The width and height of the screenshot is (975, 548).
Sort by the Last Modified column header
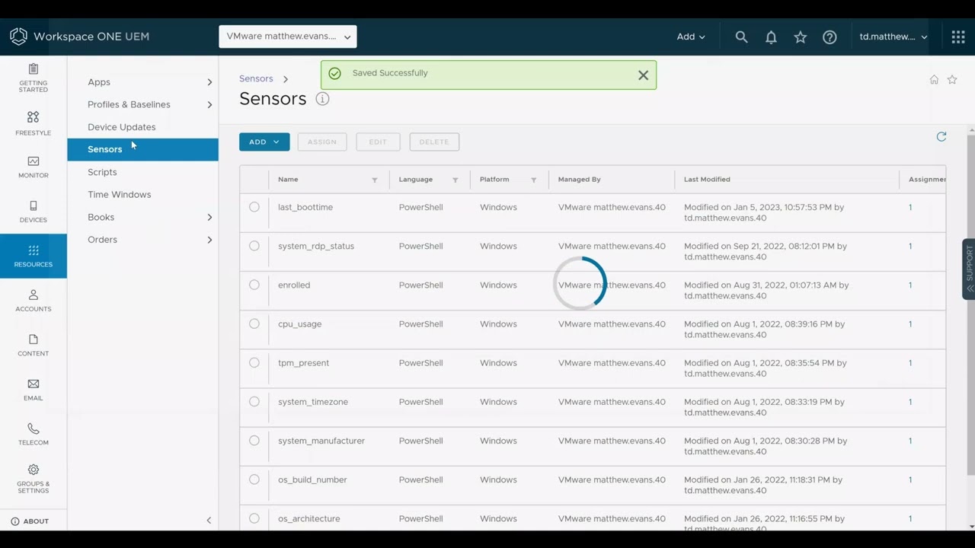click(707, 180)
